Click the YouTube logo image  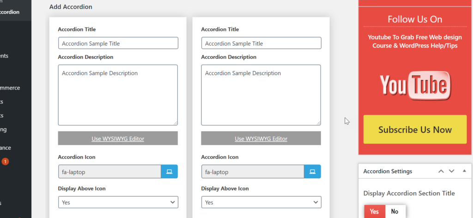[x=413, y=86]
